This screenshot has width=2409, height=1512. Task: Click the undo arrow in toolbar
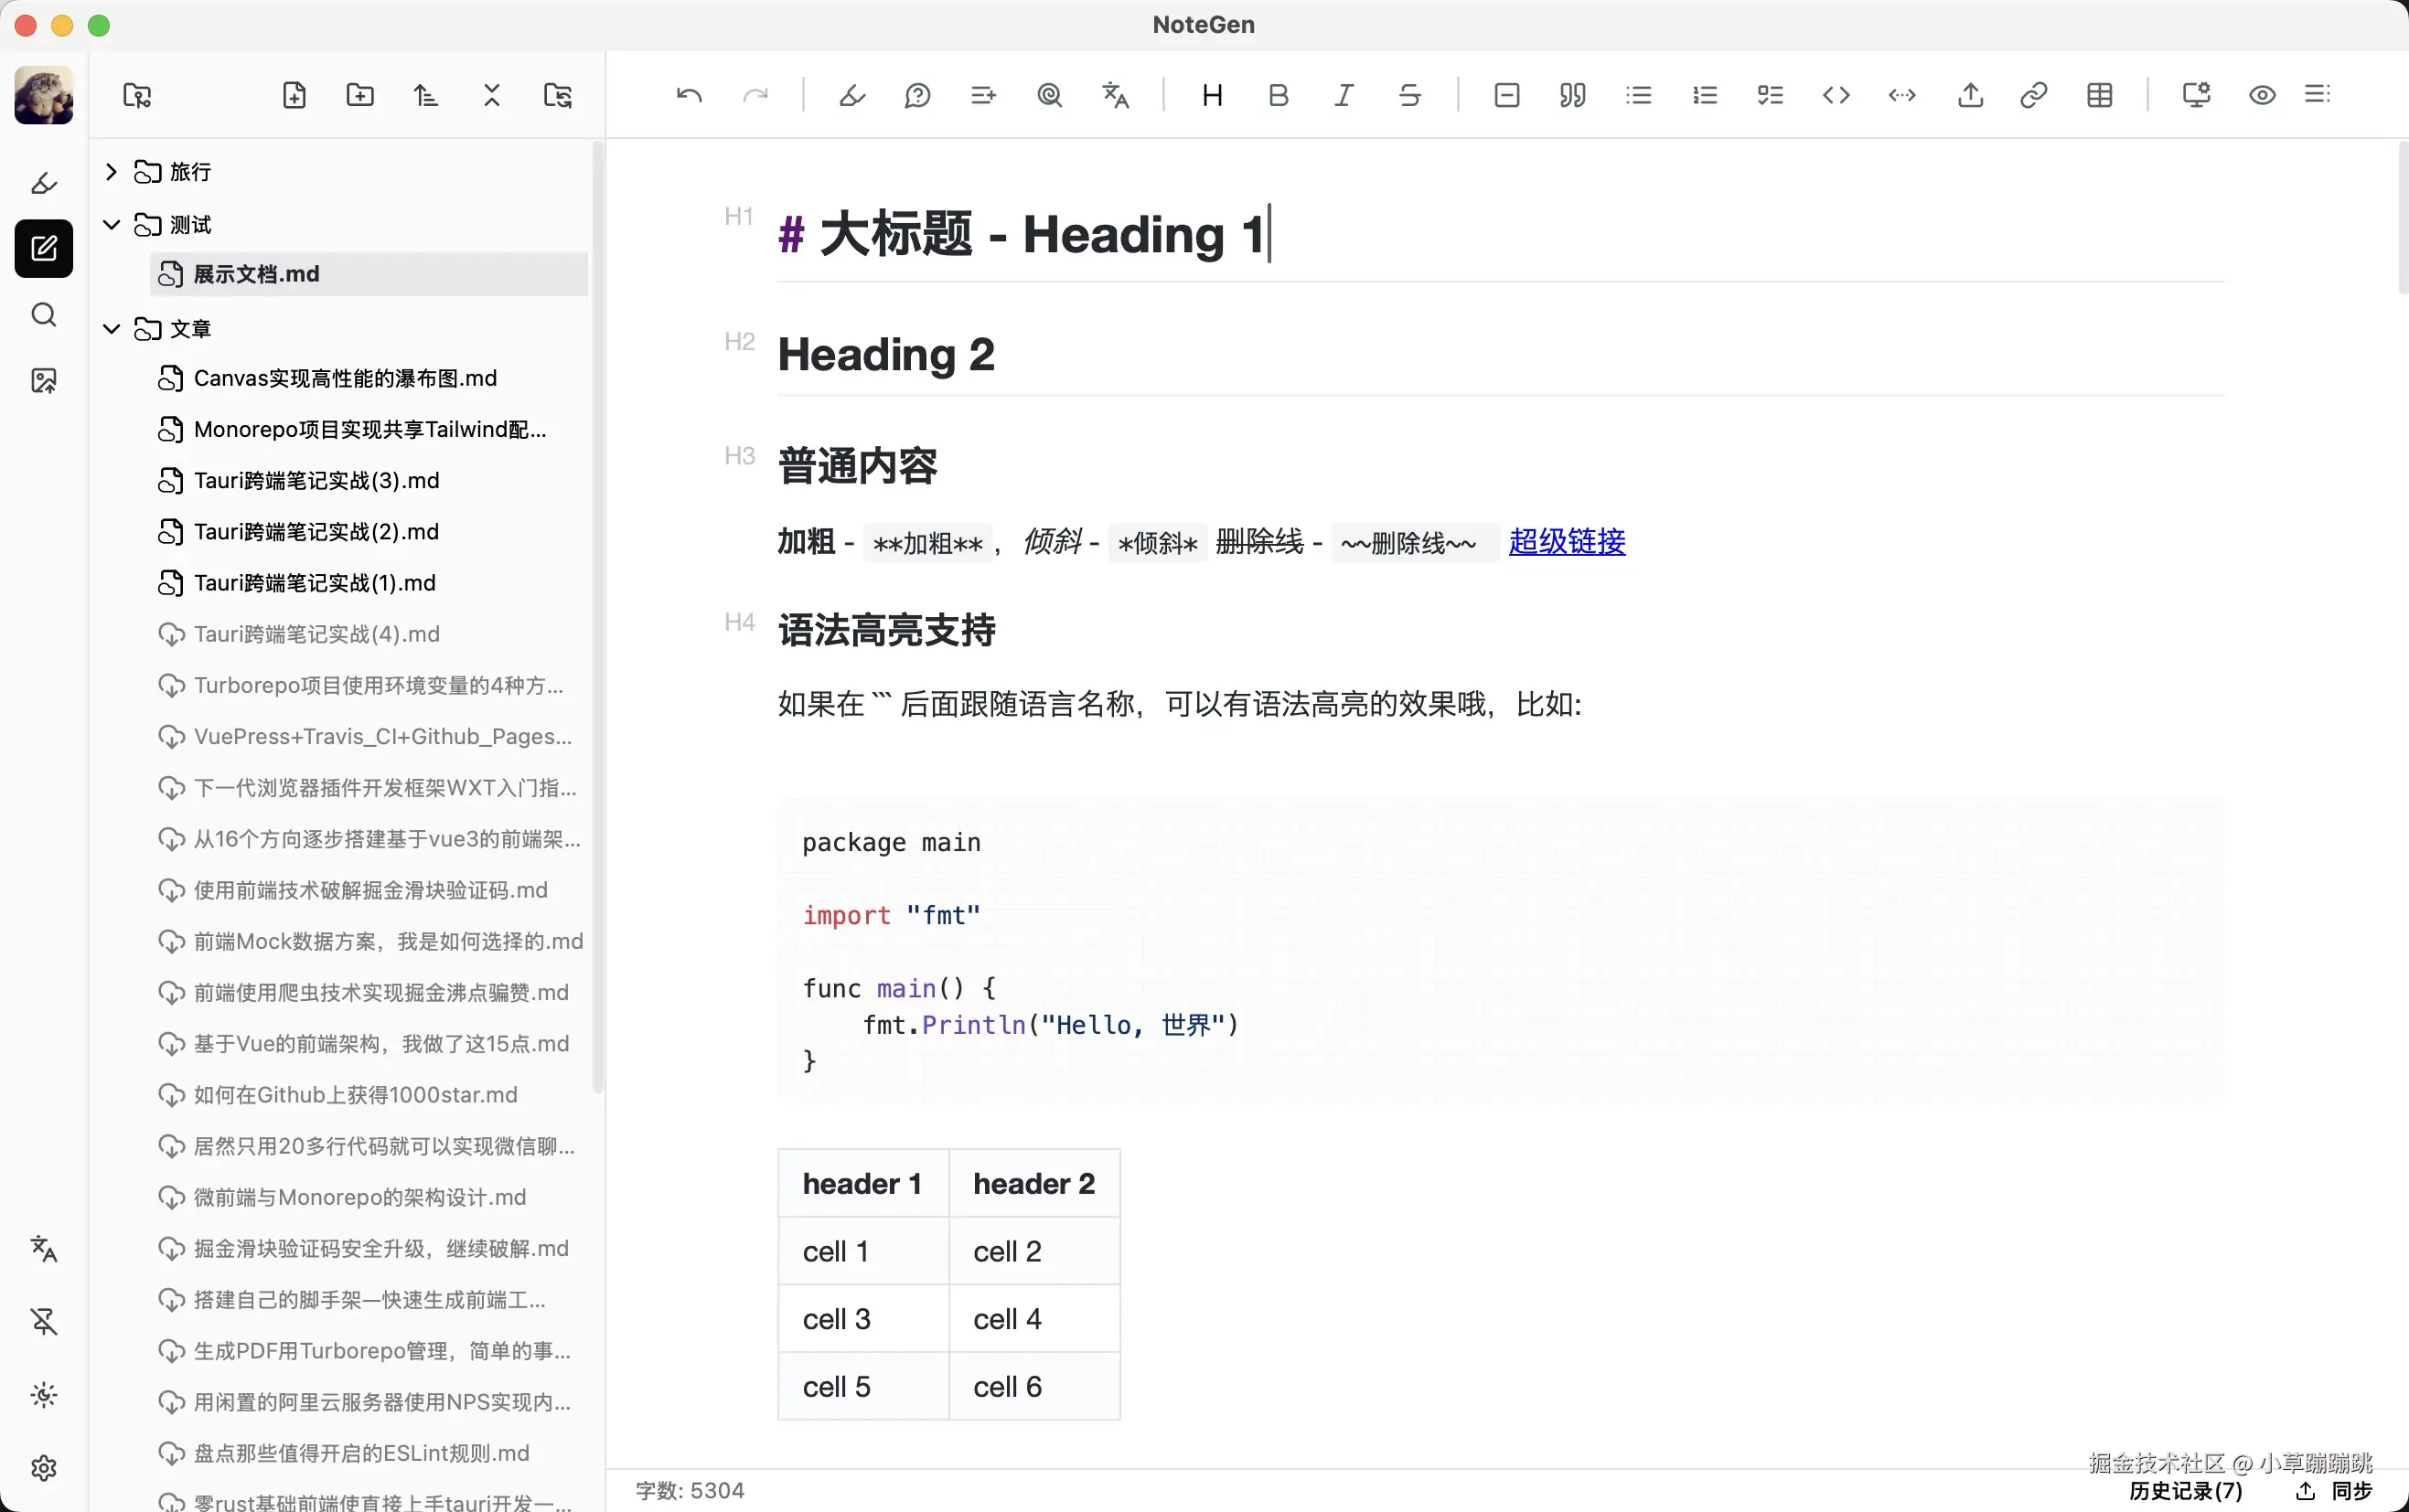coord(690,95)
